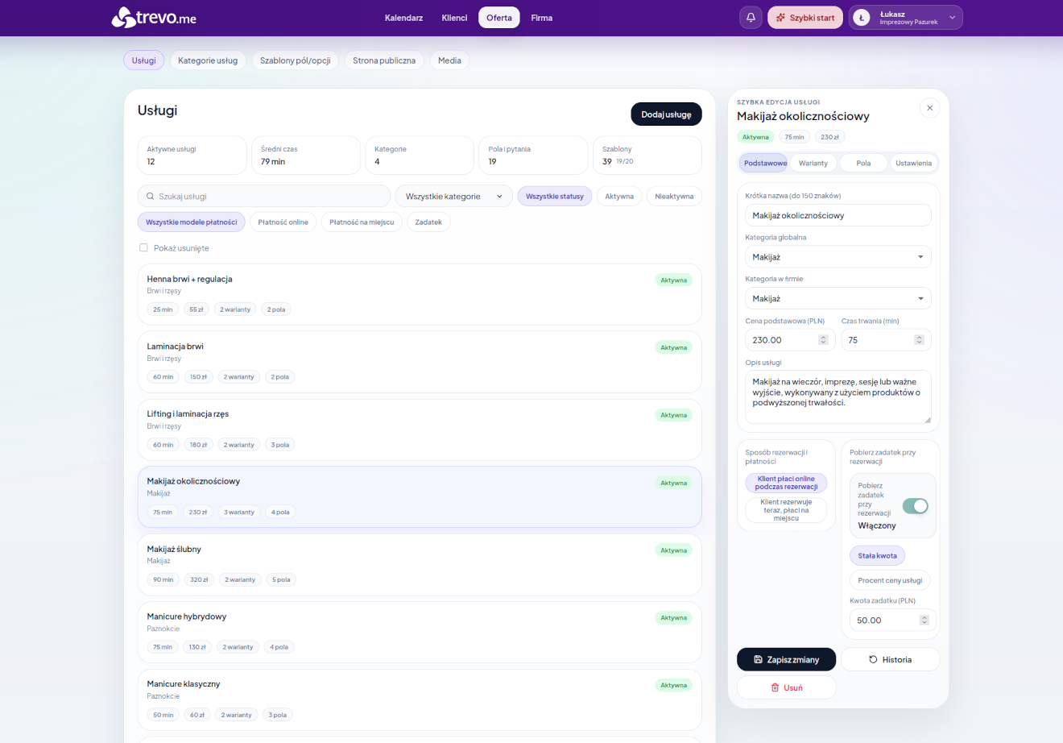
Task: Open the Ustawienia panel tab
Action: [x=913, y=163]
